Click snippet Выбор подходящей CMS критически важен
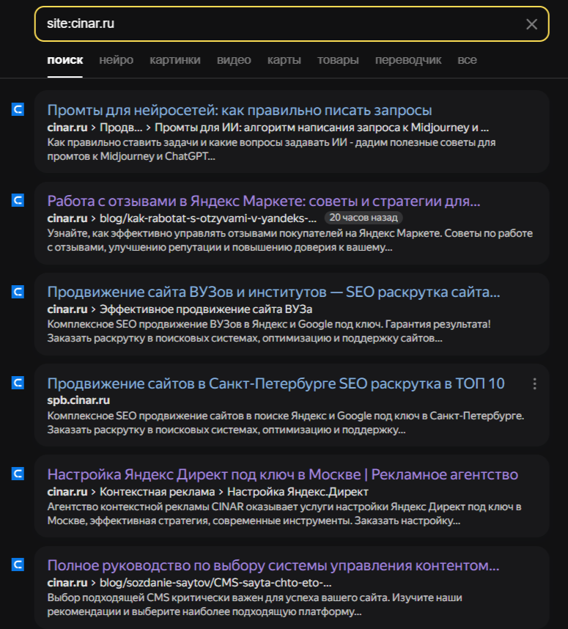568x629 pixels. point(255,605)
